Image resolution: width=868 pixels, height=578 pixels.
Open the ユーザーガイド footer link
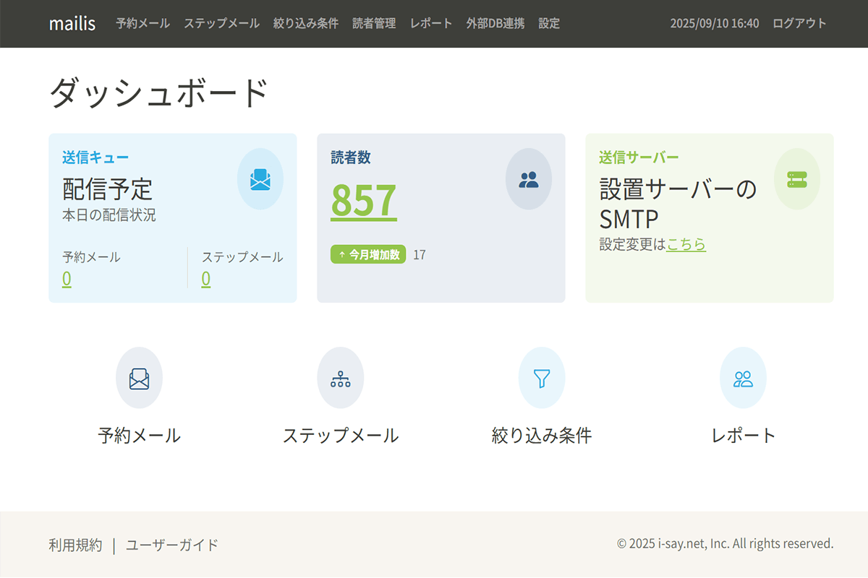point(171,544)
